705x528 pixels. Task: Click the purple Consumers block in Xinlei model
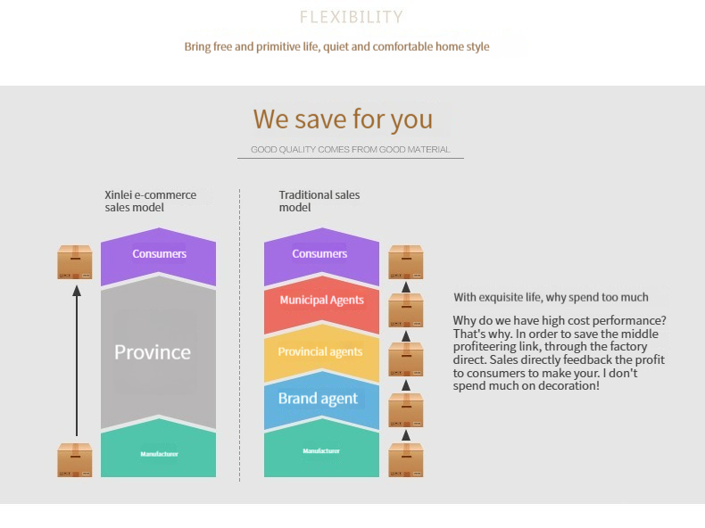(x=159, y=257)
